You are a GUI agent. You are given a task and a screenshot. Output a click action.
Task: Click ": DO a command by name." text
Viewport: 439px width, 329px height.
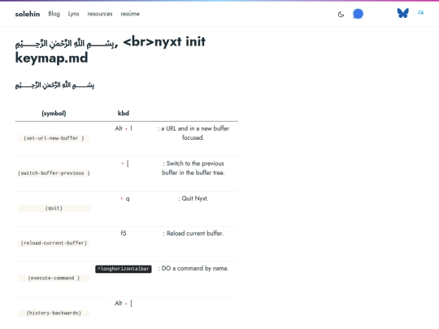pos(193,268)
